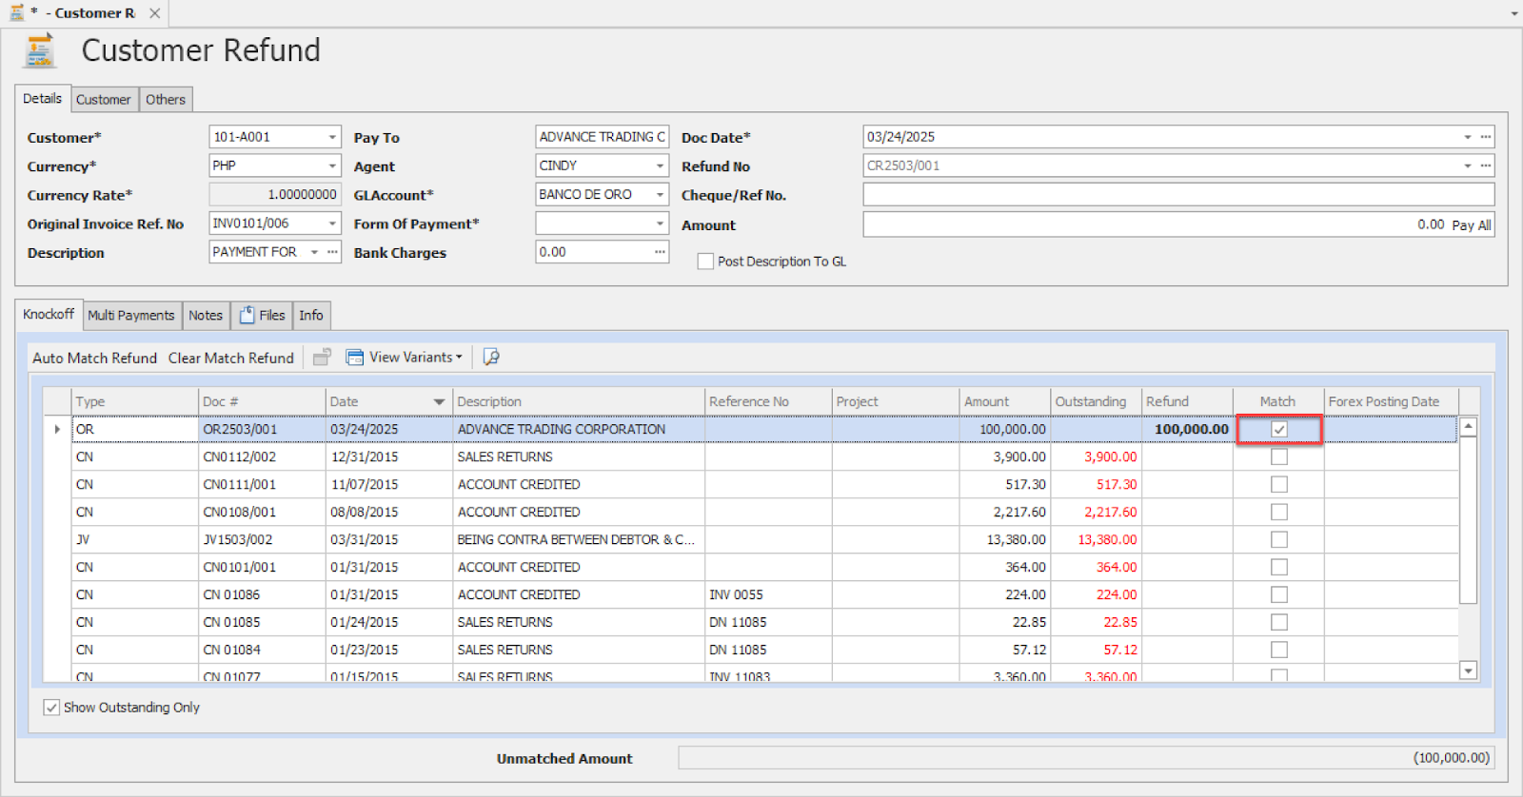Click the Customer Refund document icon in header

[x=39, y=50]
